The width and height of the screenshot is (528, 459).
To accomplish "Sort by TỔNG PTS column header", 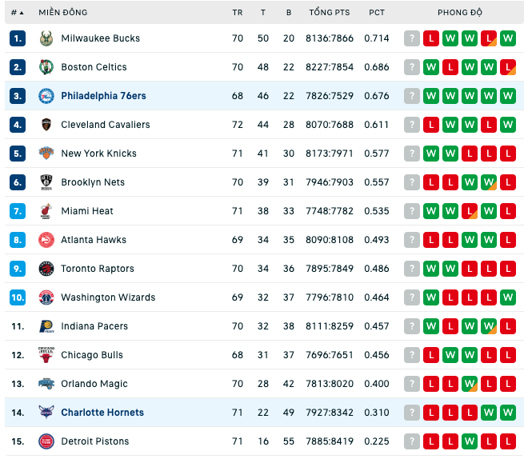I will tap(330, 13).
